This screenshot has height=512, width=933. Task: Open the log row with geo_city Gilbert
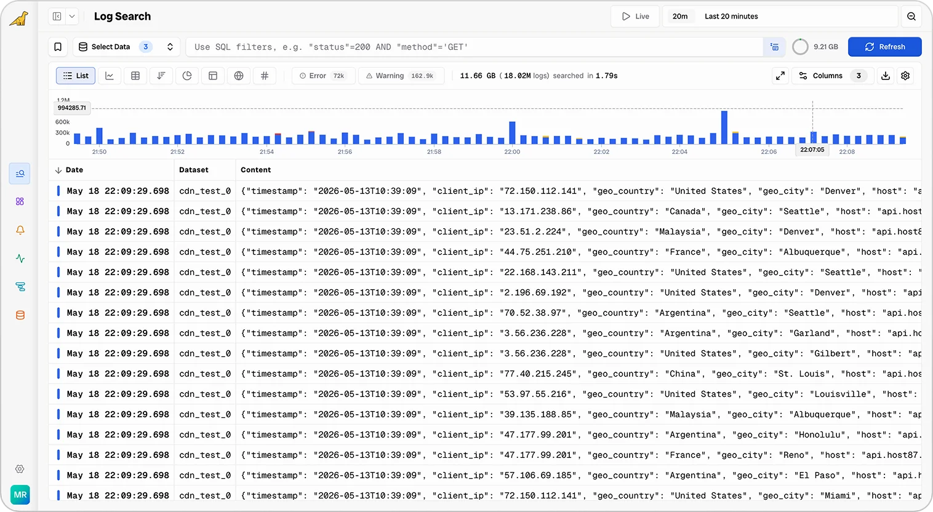coord(485,353)
